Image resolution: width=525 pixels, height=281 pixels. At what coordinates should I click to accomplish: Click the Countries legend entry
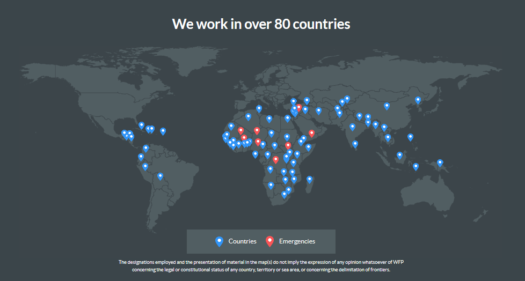pyautogui.click(x=236, y=241)
